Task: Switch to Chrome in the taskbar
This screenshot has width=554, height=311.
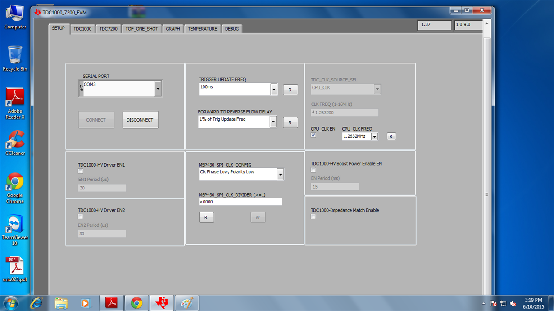Action: click(136, 303)
